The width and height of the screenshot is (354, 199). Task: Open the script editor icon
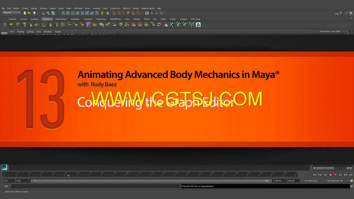[x=351, y=186]
